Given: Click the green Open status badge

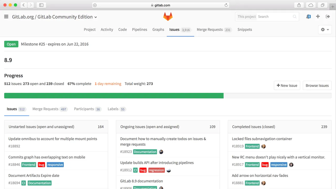Looking at the screenshot, I should tap(11, 44).
